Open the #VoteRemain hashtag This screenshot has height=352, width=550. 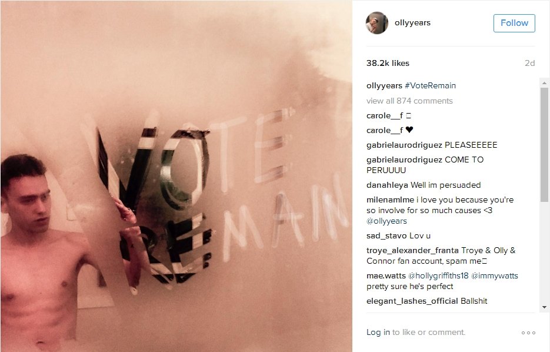tap(430, 85)
